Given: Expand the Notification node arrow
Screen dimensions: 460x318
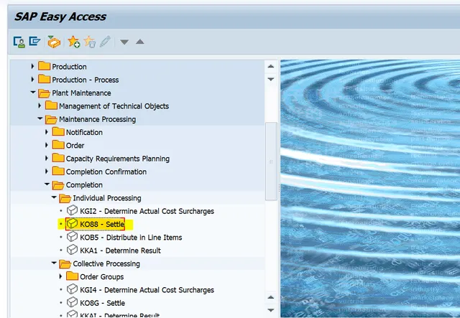Looking at the screenshot, I should pos(47,132).
